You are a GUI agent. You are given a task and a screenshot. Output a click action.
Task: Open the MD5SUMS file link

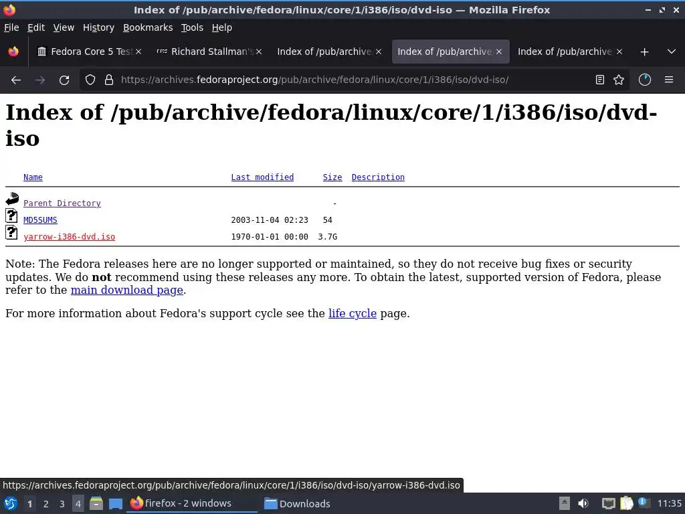tap(40, 220)
